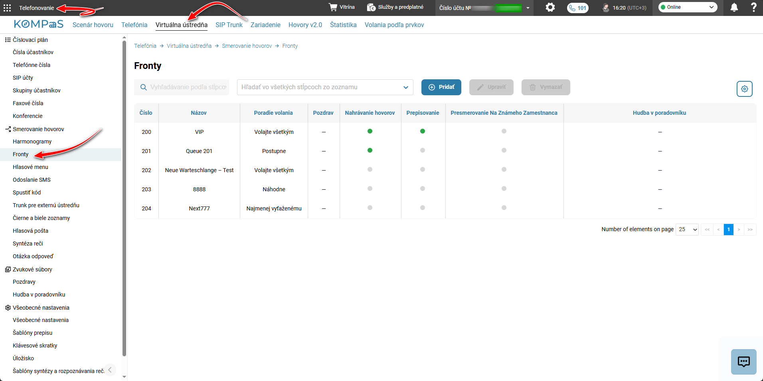Screen dimensions: 763x381
Task: Open the Štatistika tab
Action: tap(343, 25)
